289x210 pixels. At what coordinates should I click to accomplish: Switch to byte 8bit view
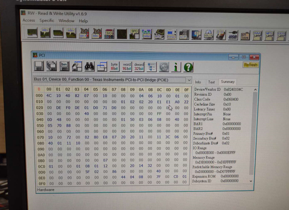[114, 67]
